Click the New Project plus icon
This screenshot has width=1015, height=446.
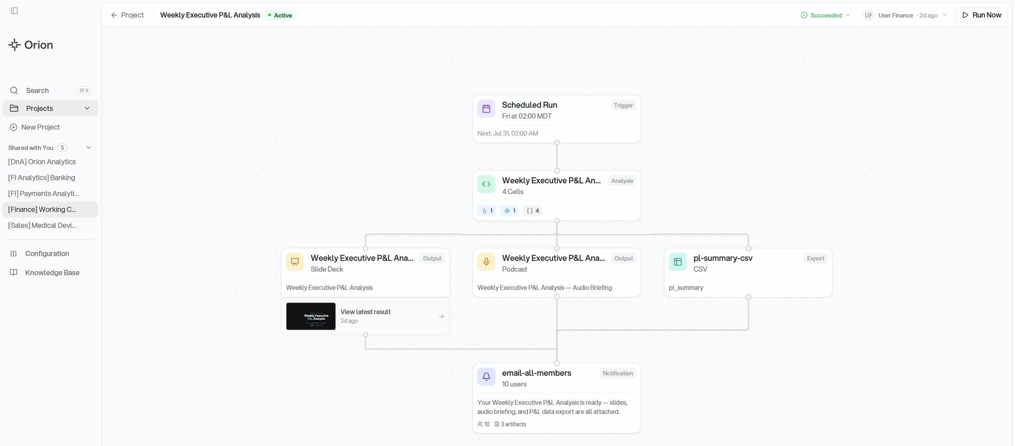[14, 127]
